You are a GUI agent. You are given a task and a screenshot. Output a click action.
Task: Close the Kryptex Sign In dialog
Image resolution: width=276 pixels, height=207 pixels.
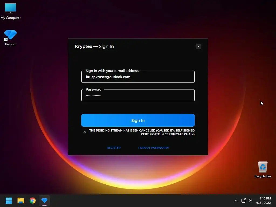(198, 46)
